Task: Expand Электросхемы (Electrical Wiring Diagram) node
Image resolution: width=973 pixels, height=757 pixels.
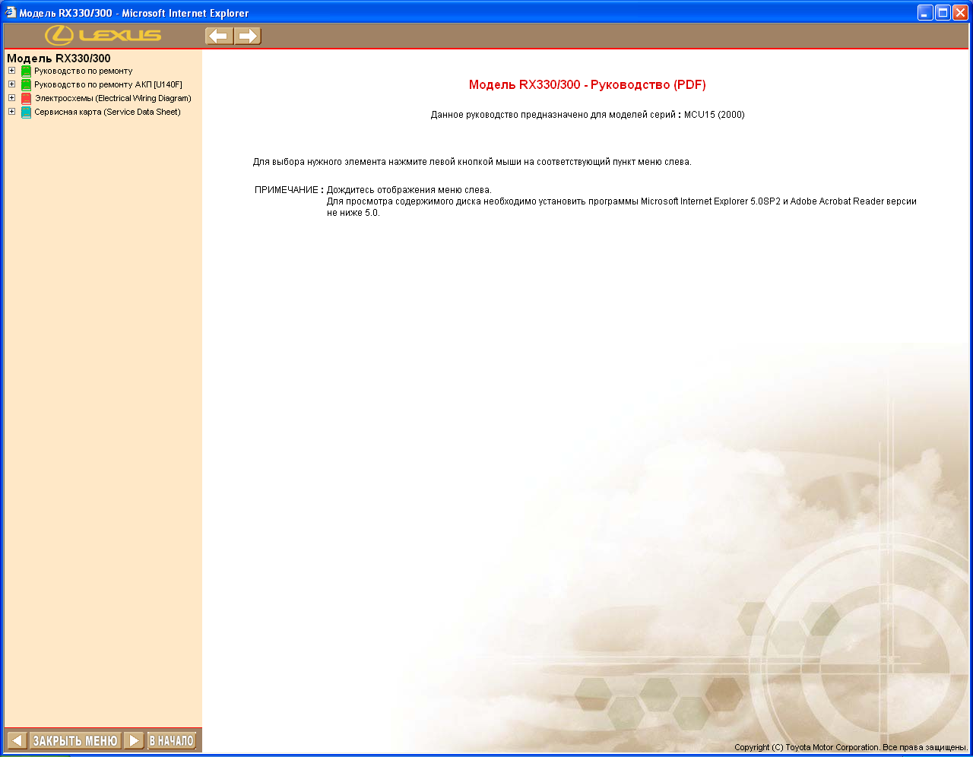Action: (x=11, y=98)
